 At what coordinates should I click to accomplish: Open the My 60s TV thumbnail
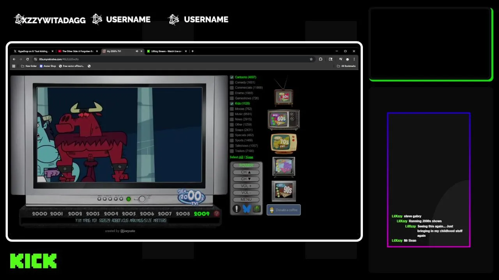click(283, 119)
